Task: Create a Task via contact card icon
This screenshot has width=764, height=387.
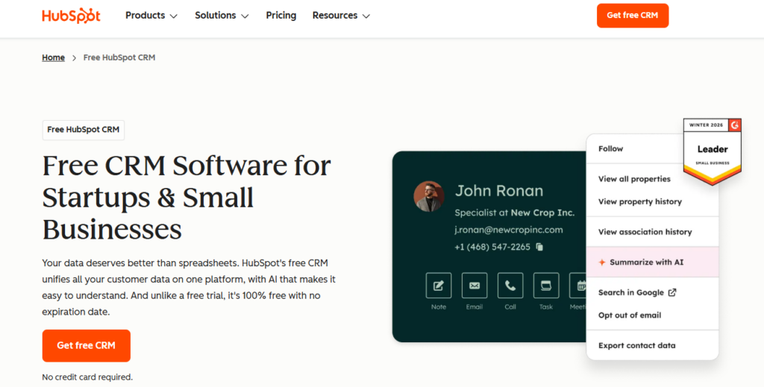Action: point(546,286)
